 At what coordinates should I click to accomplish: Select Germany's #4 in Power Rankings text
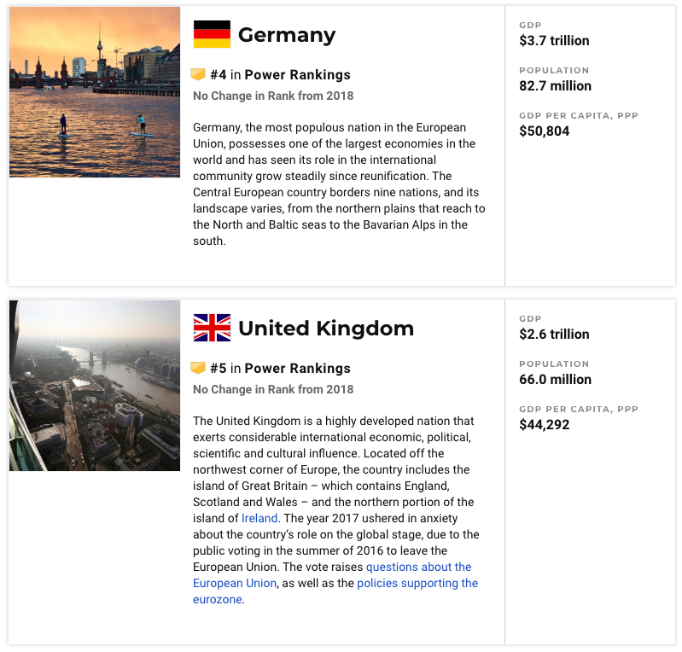pos(280,75)
